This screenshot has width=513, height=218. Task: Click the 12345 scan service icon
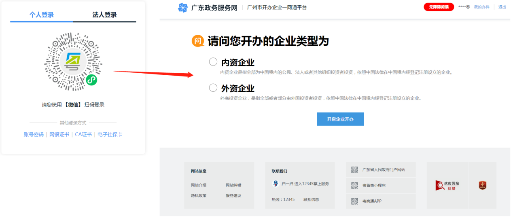276,184
